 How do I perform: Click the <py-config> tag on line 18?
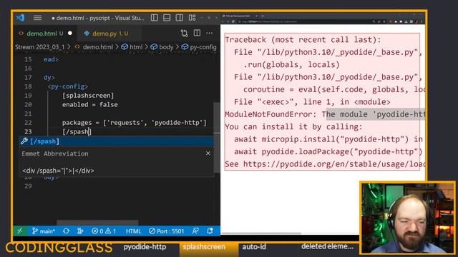68,86
